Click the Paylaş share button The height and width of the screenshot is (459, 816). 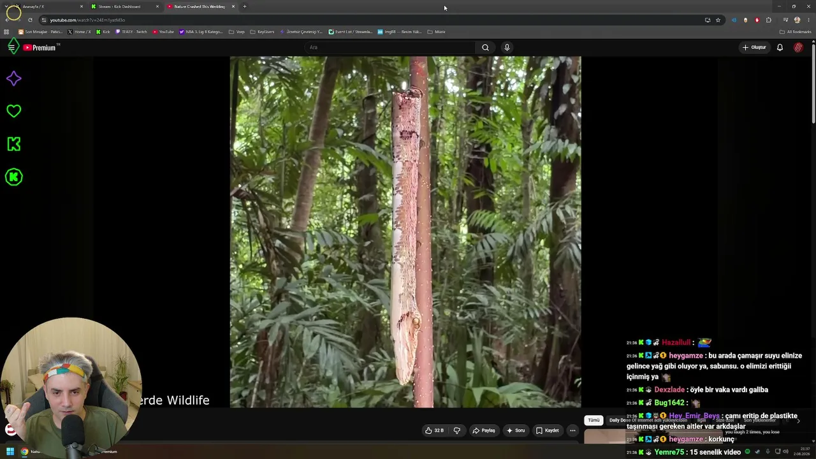click(483, 430)
